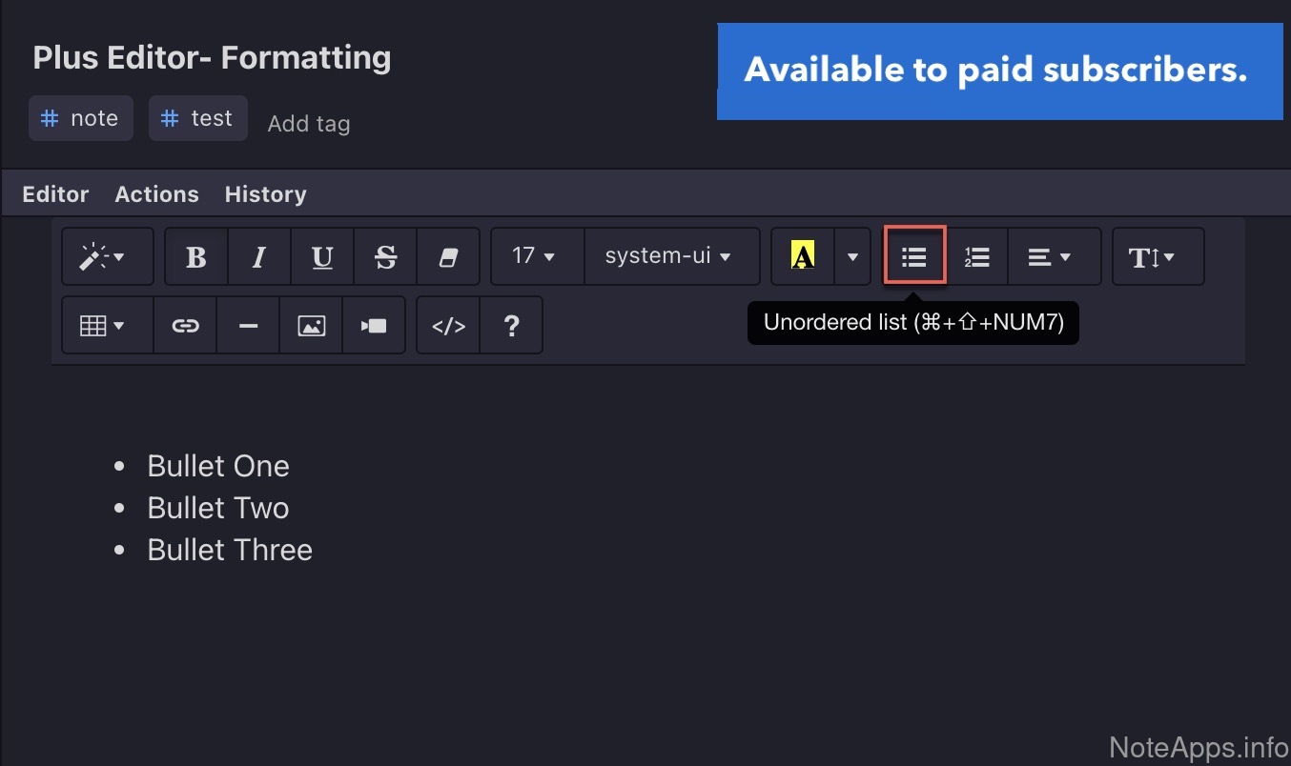Insert a horizontal rule line
Screen dimensions: 1291x766
[x=248, y=326]
